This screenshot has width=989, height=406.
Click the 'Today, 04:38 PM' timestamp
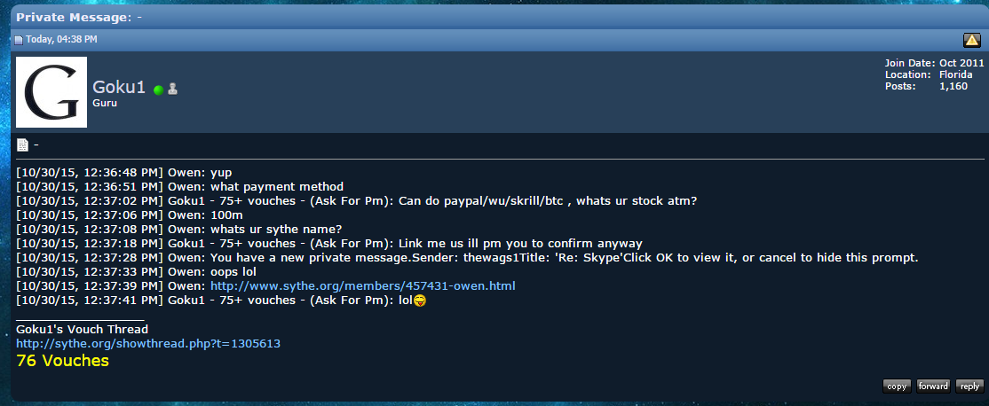coord(62,40)
